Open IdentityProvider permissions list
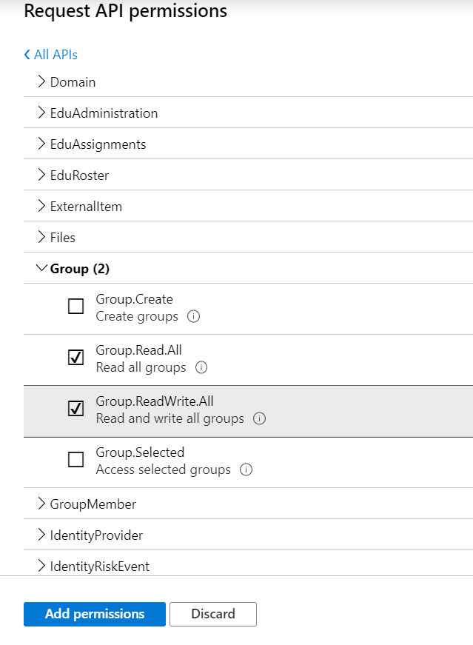This screenshot has height=645, width=473. click(249, 535)
